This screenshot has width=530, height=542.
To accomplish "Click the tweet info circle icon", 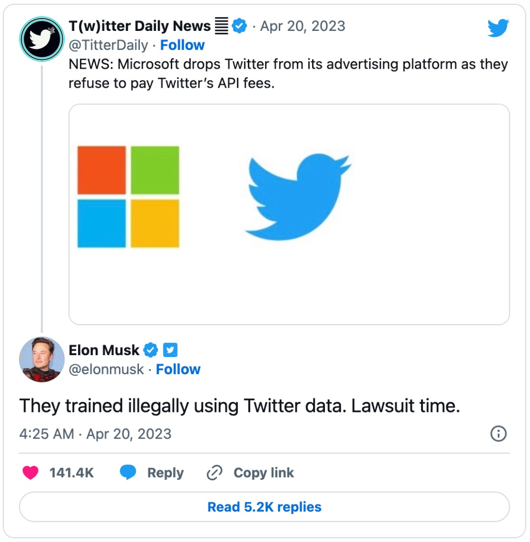I will tap(498, 434).
